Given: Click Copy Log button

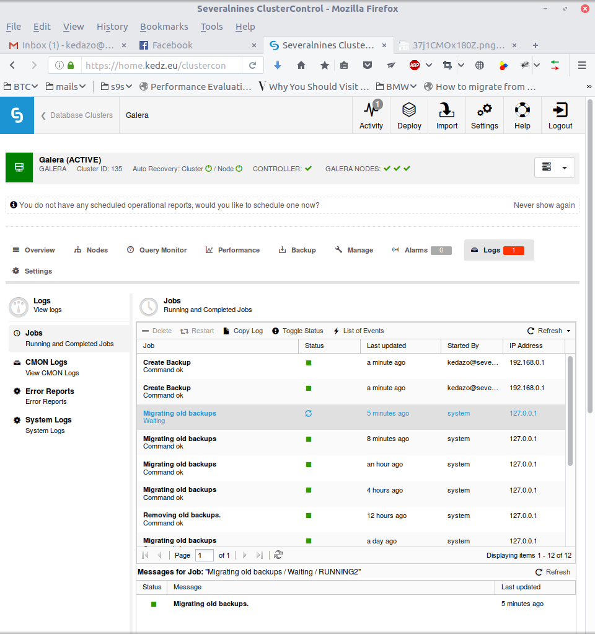Looking at the screenshot, I should 243,331.
